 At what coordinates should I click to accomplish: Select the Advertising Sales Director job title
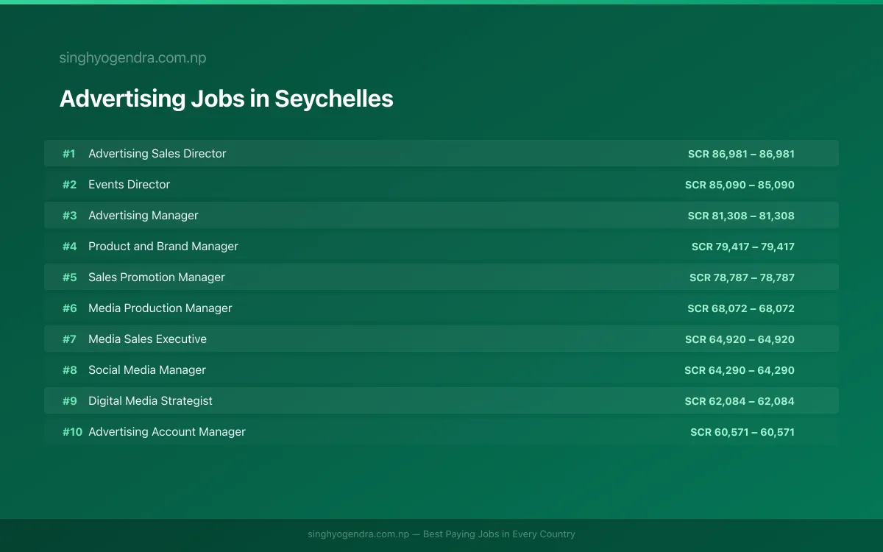click(x=157, y=154)
